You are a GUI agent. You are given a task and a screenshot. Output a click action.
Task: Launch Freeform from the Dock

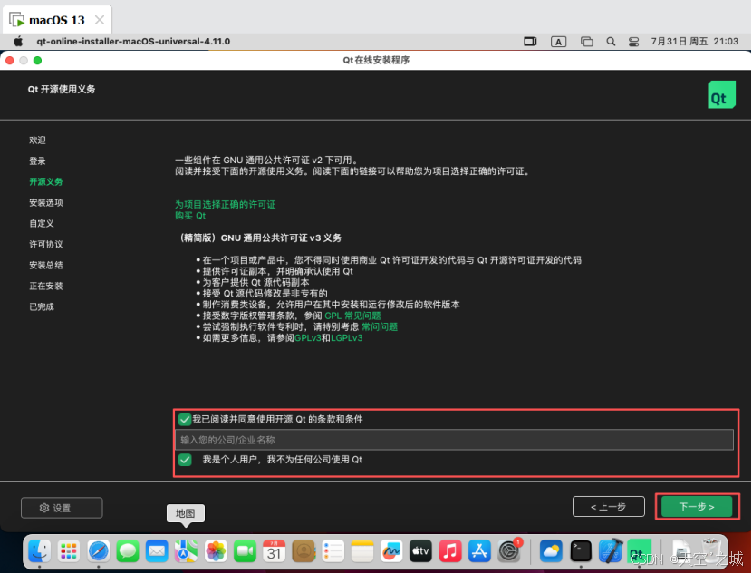coord(391,551)
